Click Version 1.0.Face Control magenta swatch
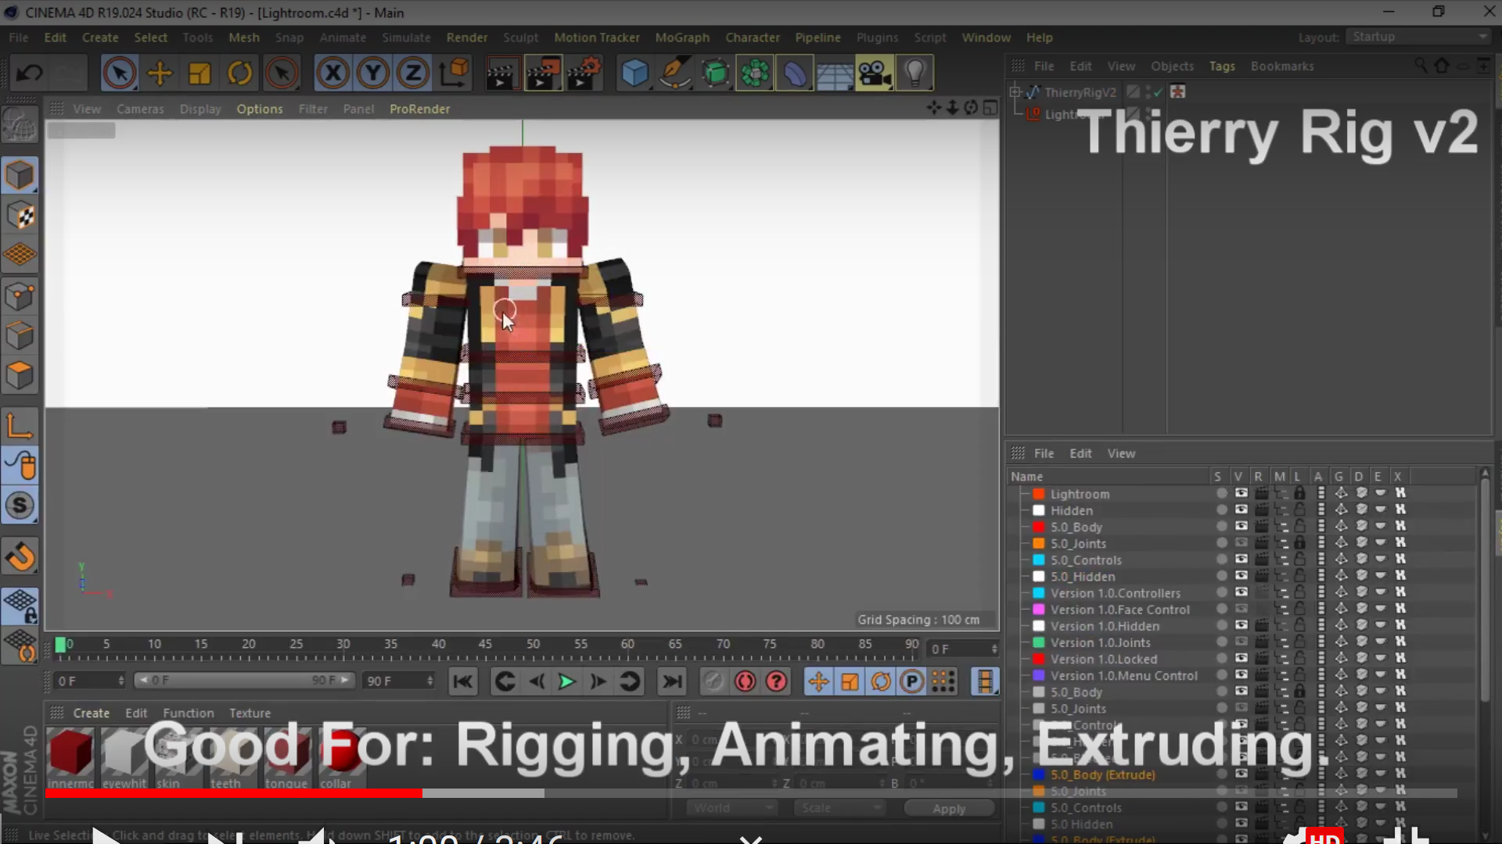1502x844 pixels. (1039, 610)
